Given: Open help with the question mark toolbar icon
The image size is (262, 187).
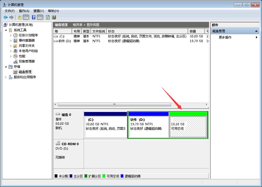Looking at the screenshot, I should (34, 17).
